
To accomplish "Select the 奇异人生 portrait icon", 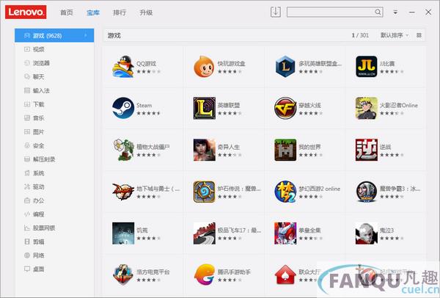I will pyautogui.click(x=204, y=150).
